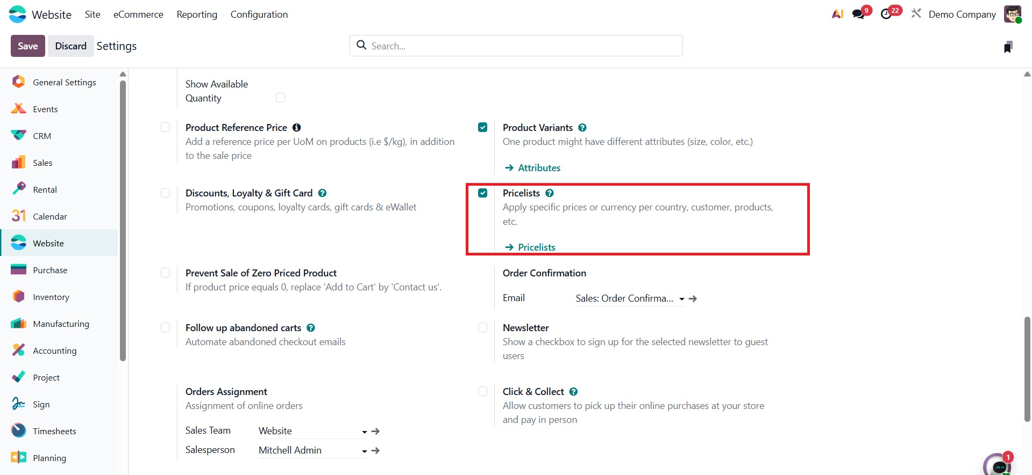Open the AI assistant icon
1032x475 pixels.
tap(837, 14)
